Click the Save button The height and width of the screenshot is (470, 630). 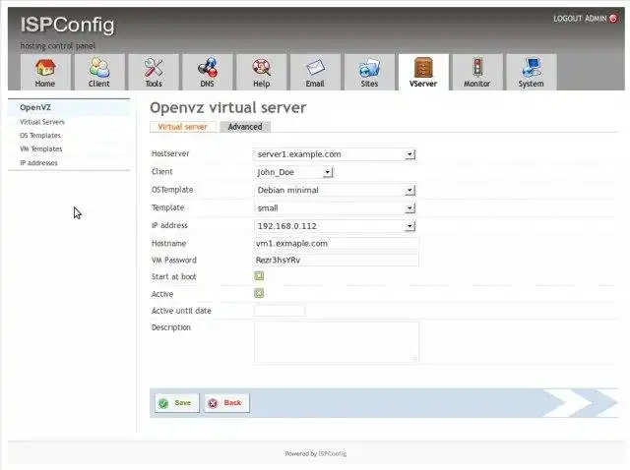tap(177, 403)
